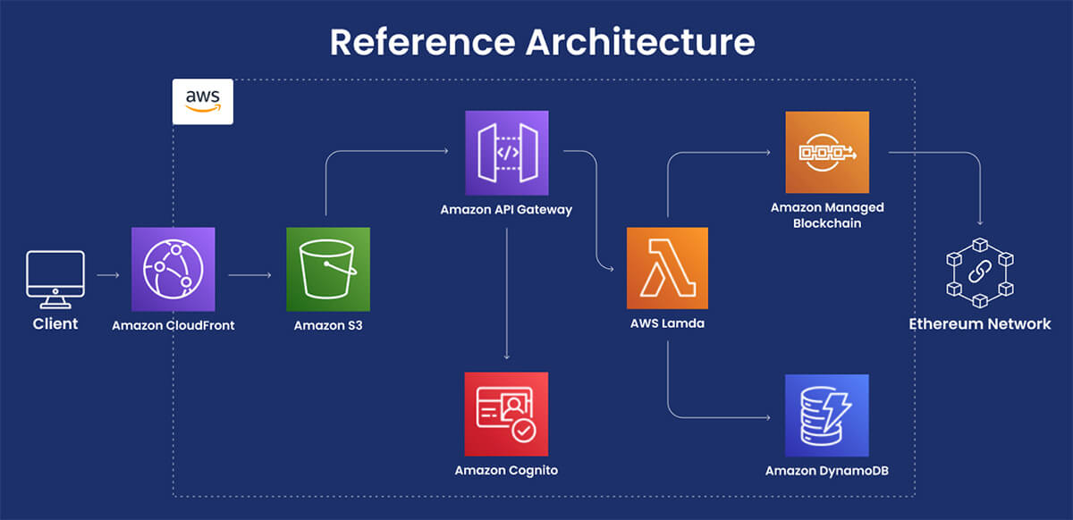Click the arrow between Client and CloudFront
Viewport: 1073px width, 520px height.
[108, 275]
